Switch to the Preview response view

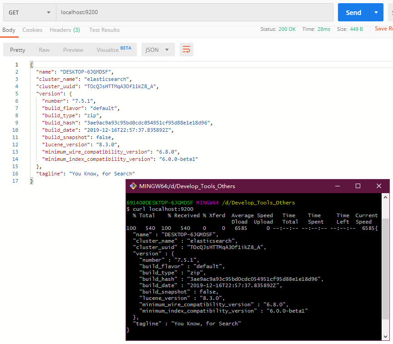[x=73, y=50]
